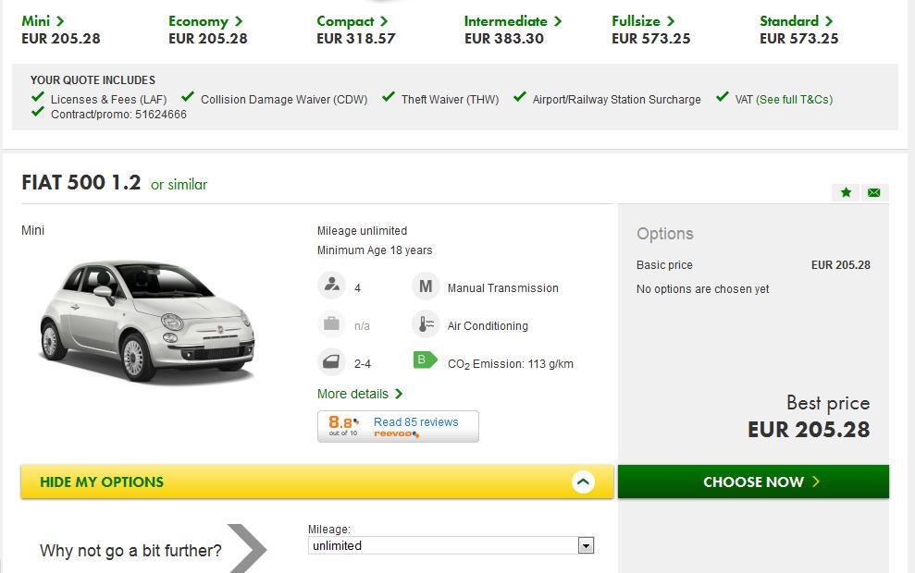The height and width of the screenshot is (573, 915).
Task: Click the 8.8 Reevoo score badge
Action: click(344, 425)
